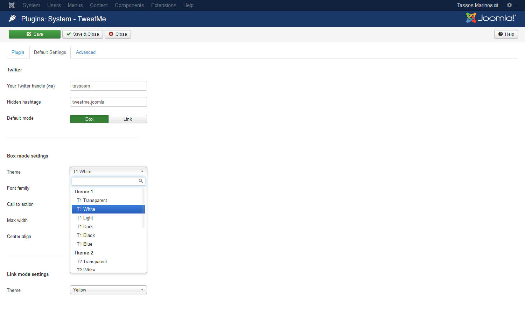
Task: Click the Close button
Action: pyautogui.click(x=118, y=34)
